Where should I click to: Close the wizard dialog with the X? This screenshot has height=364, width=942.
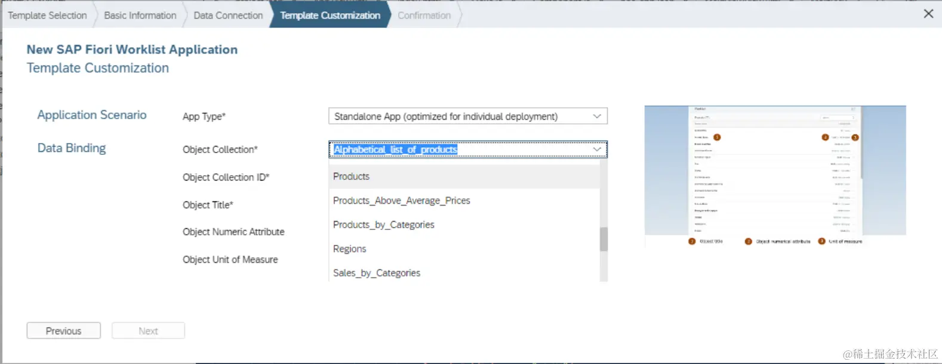point(928,14)
